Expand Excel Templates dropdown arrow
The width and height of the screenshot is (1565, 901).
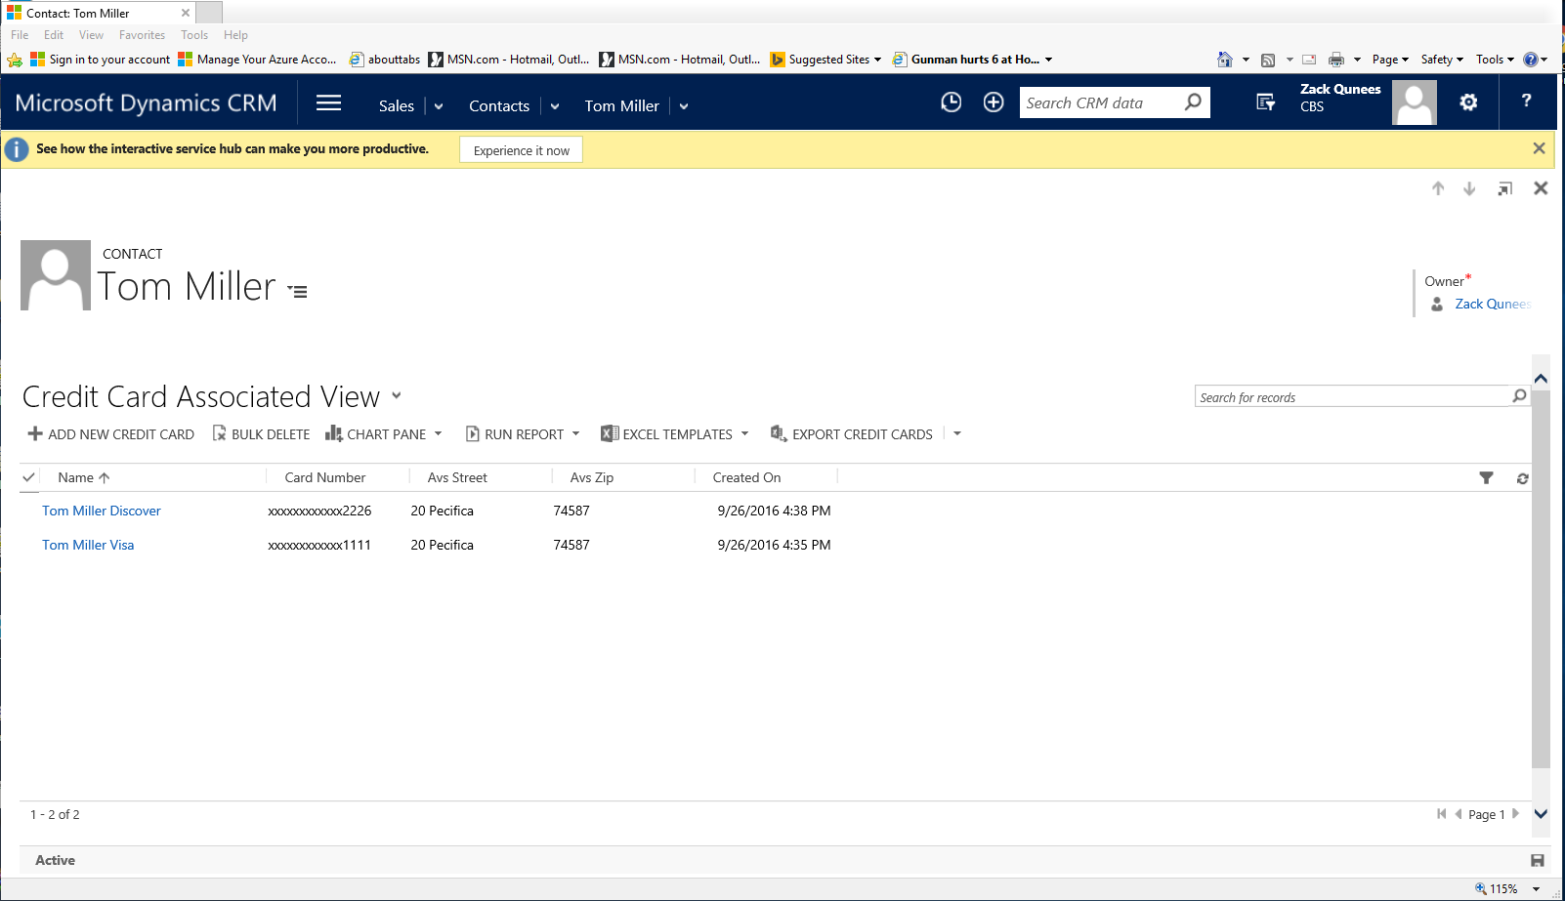(x=745, y=433)
